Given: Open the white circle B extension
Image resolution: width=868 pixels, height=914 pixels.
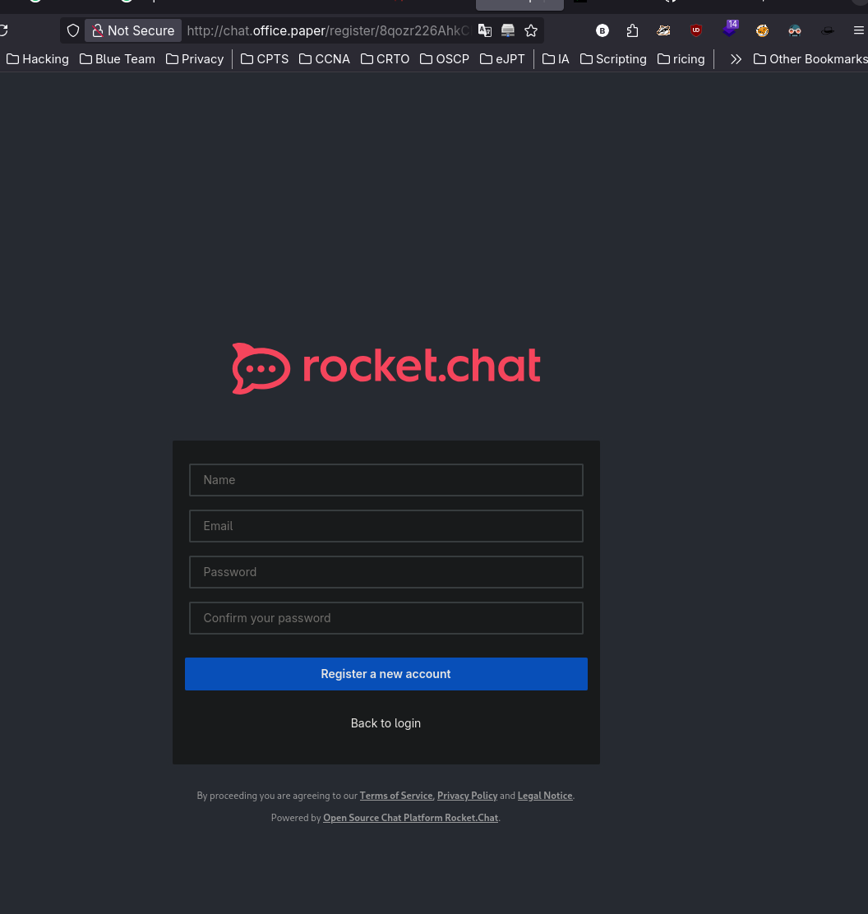Looking at the screenshot, I should click(603, 30).
